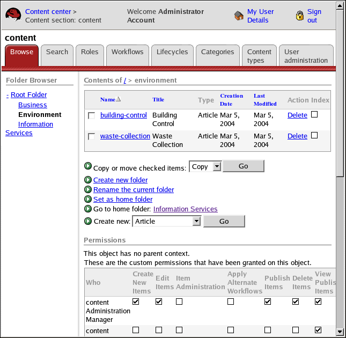Click the scrollbar down arrow

point(340,332)
